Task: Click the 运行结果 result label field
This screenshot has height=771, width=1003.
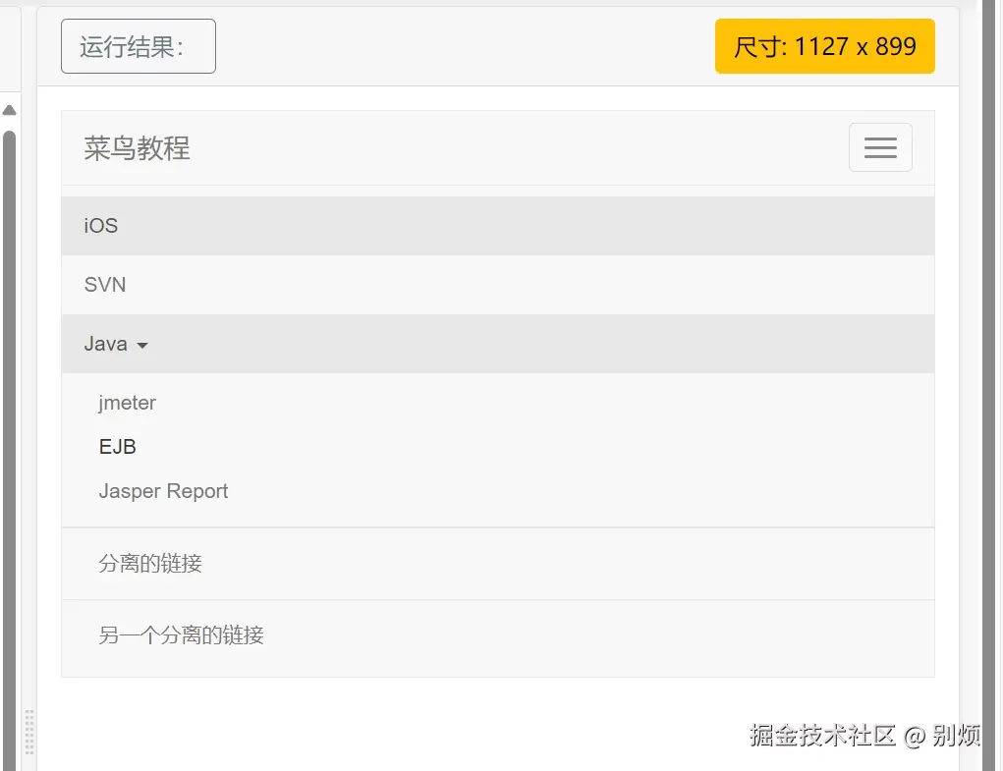Action: (138, 45)
